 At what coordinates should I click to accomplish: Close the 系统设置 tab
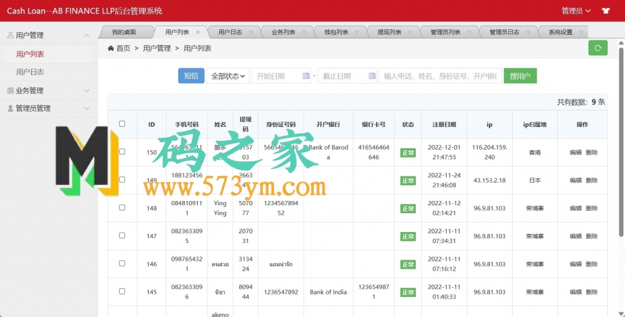point(581,32)
